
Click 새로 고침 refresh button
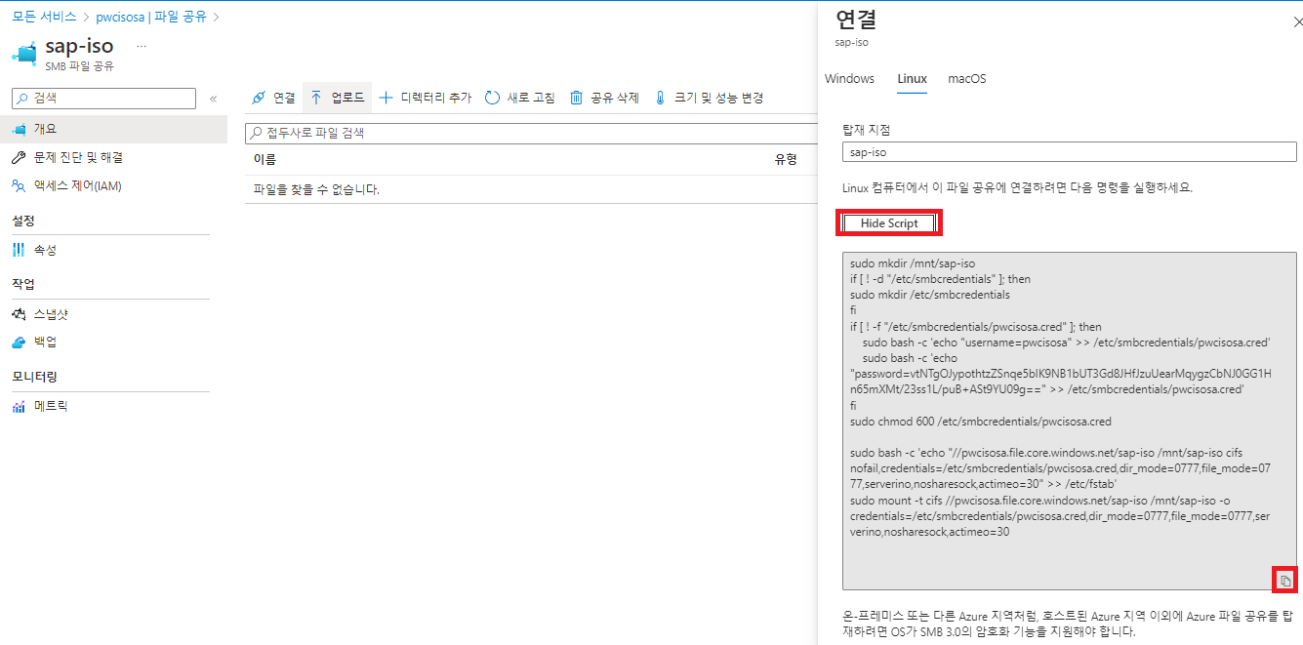(x=520, y=98)
